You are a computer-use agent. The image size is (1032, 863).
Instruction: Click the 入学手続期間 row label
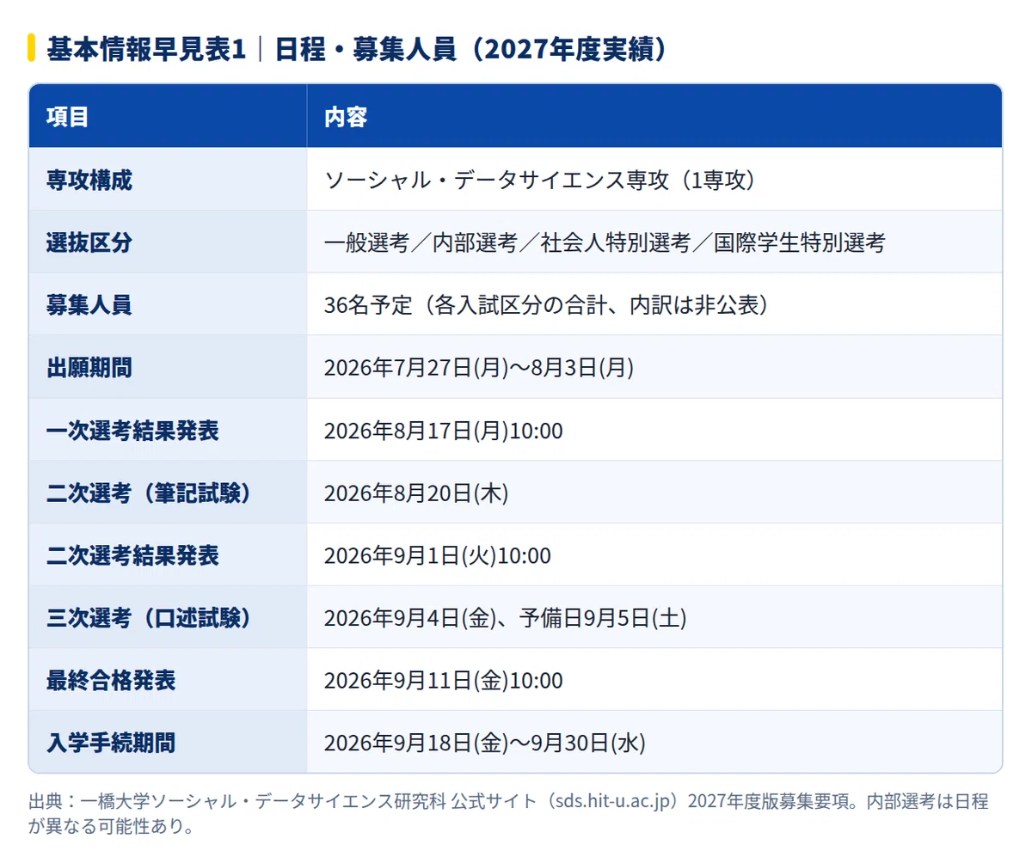pos(168,742)
